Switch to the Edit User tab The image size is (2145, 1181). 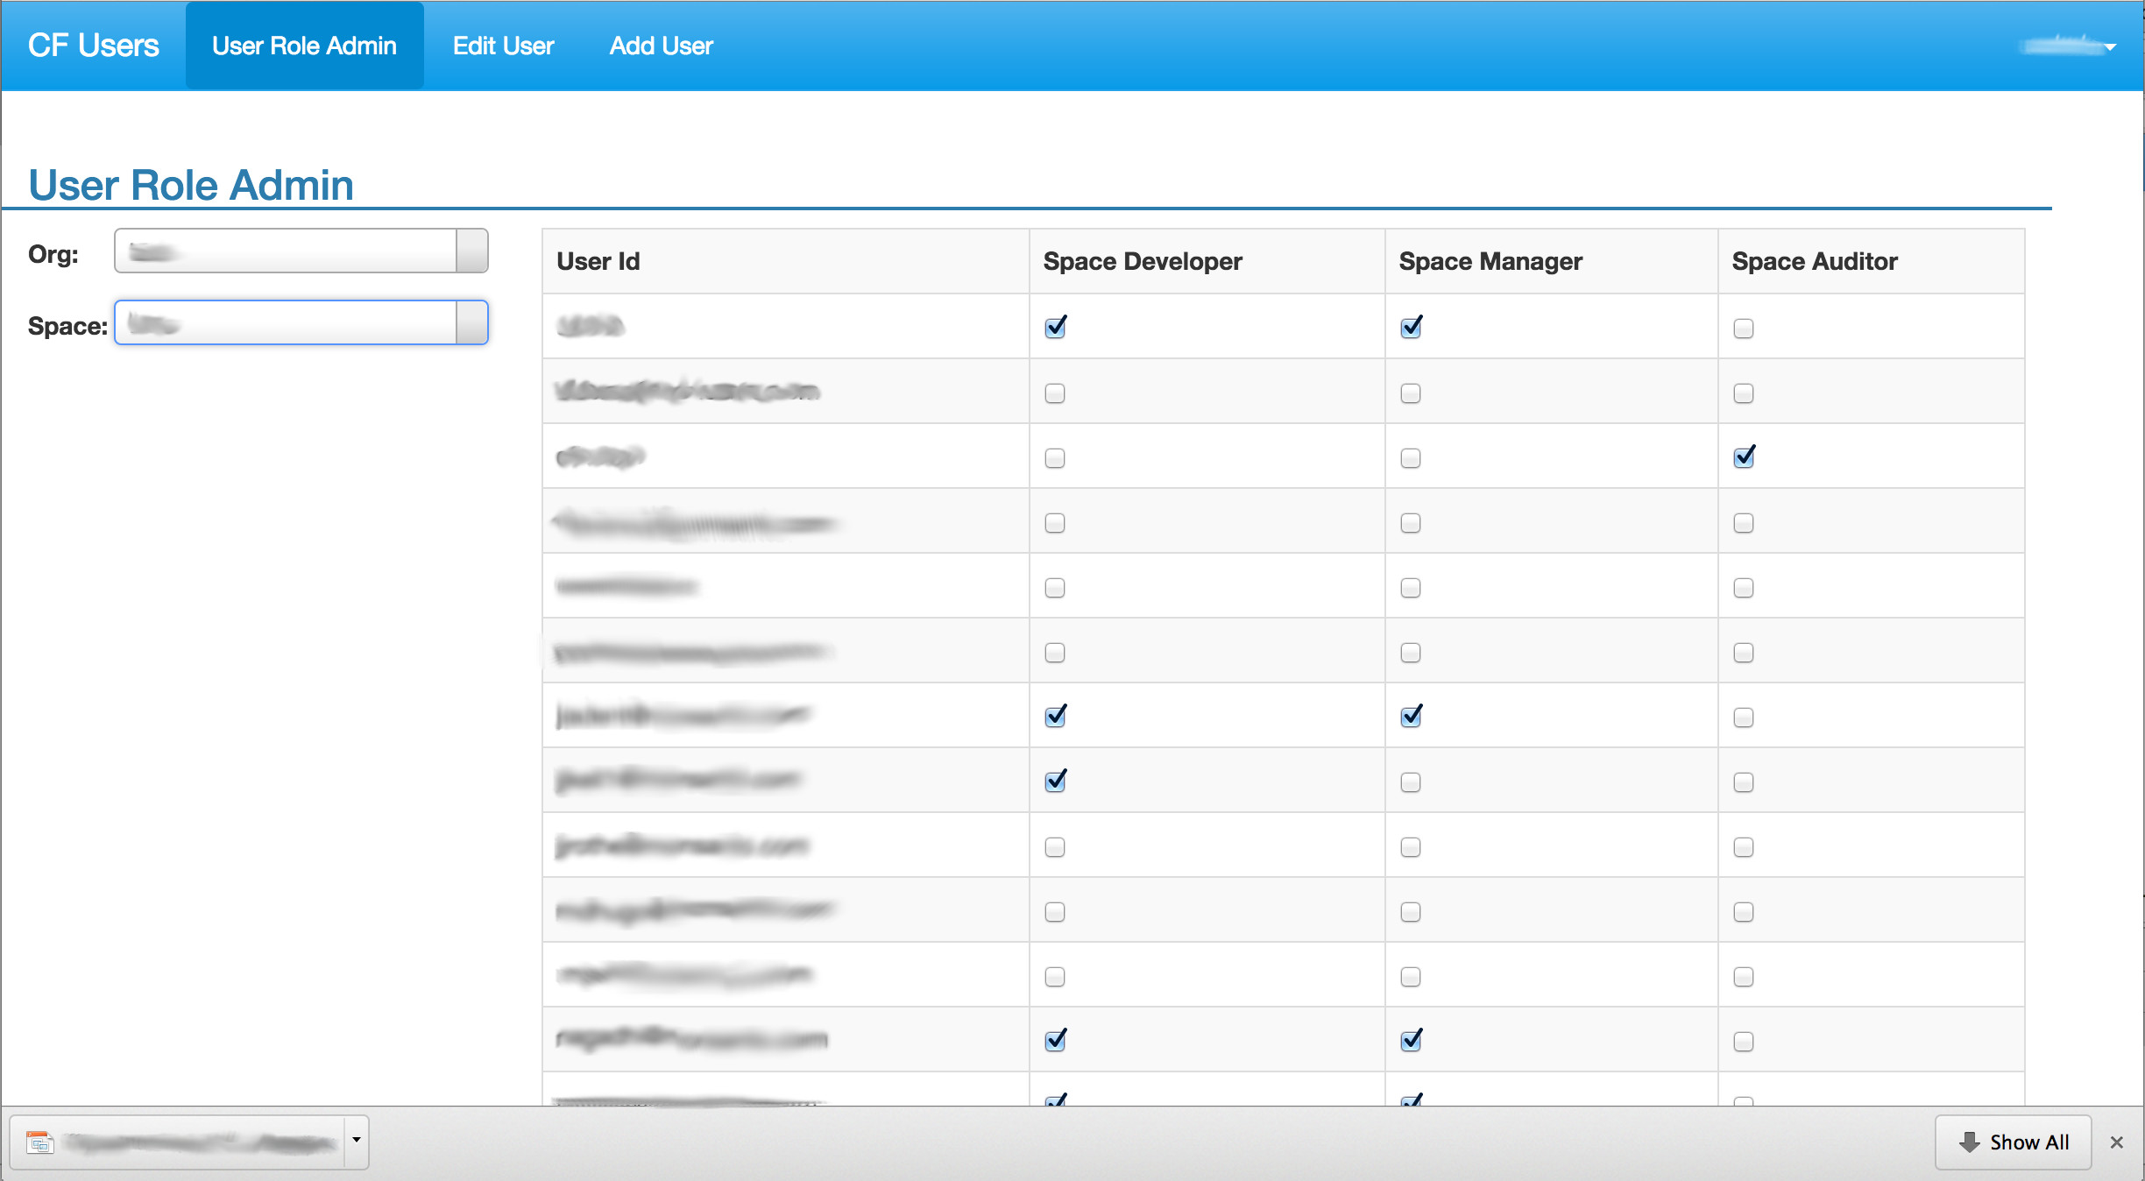503,46
